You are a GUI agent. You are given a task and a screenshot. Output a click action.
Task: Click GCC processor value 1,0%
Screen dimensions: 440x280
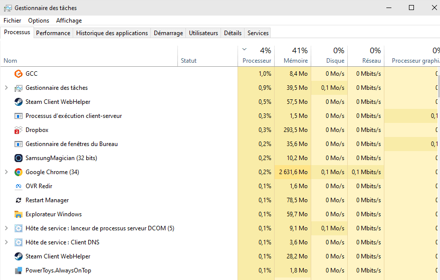265,74
